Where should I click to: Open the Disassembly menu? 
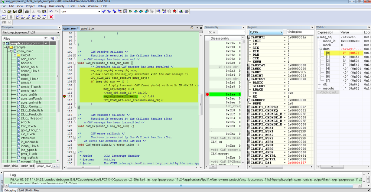(x=56, y=6)
